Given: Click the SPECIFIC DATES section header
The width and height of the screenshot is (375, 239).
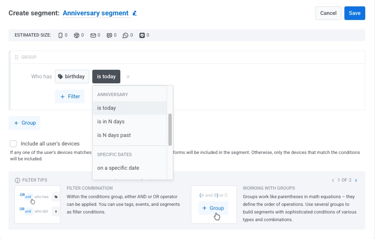Looking at the screenshot, I should click(114, 154).
